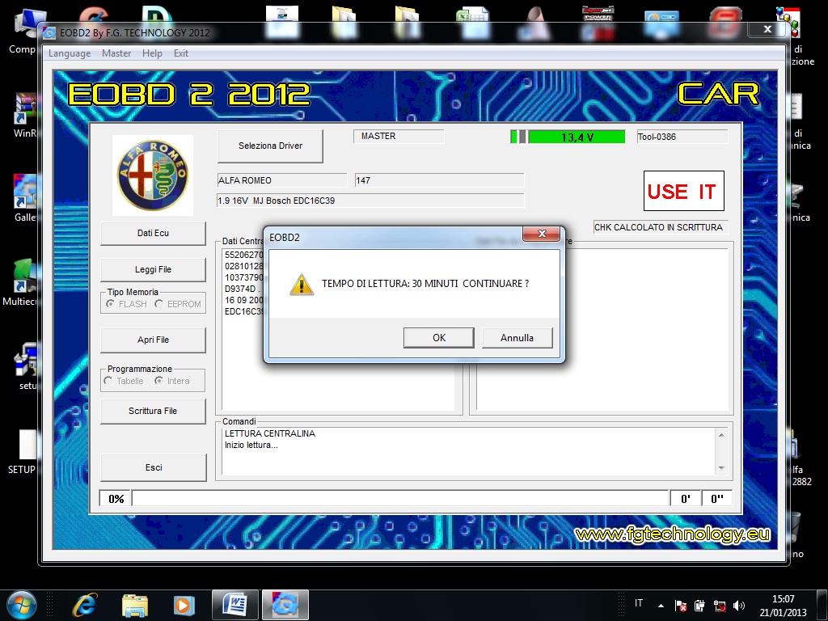This screenshot has height=621, width=828.
Task: Click the 0% progress percentage box
Action: 116,498
